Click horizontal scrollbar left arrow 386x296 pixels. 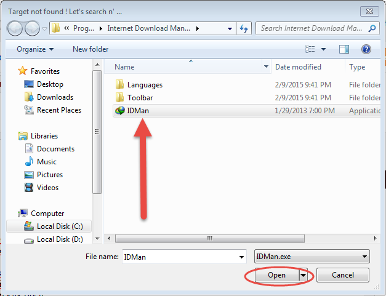(x=109, y=238)
